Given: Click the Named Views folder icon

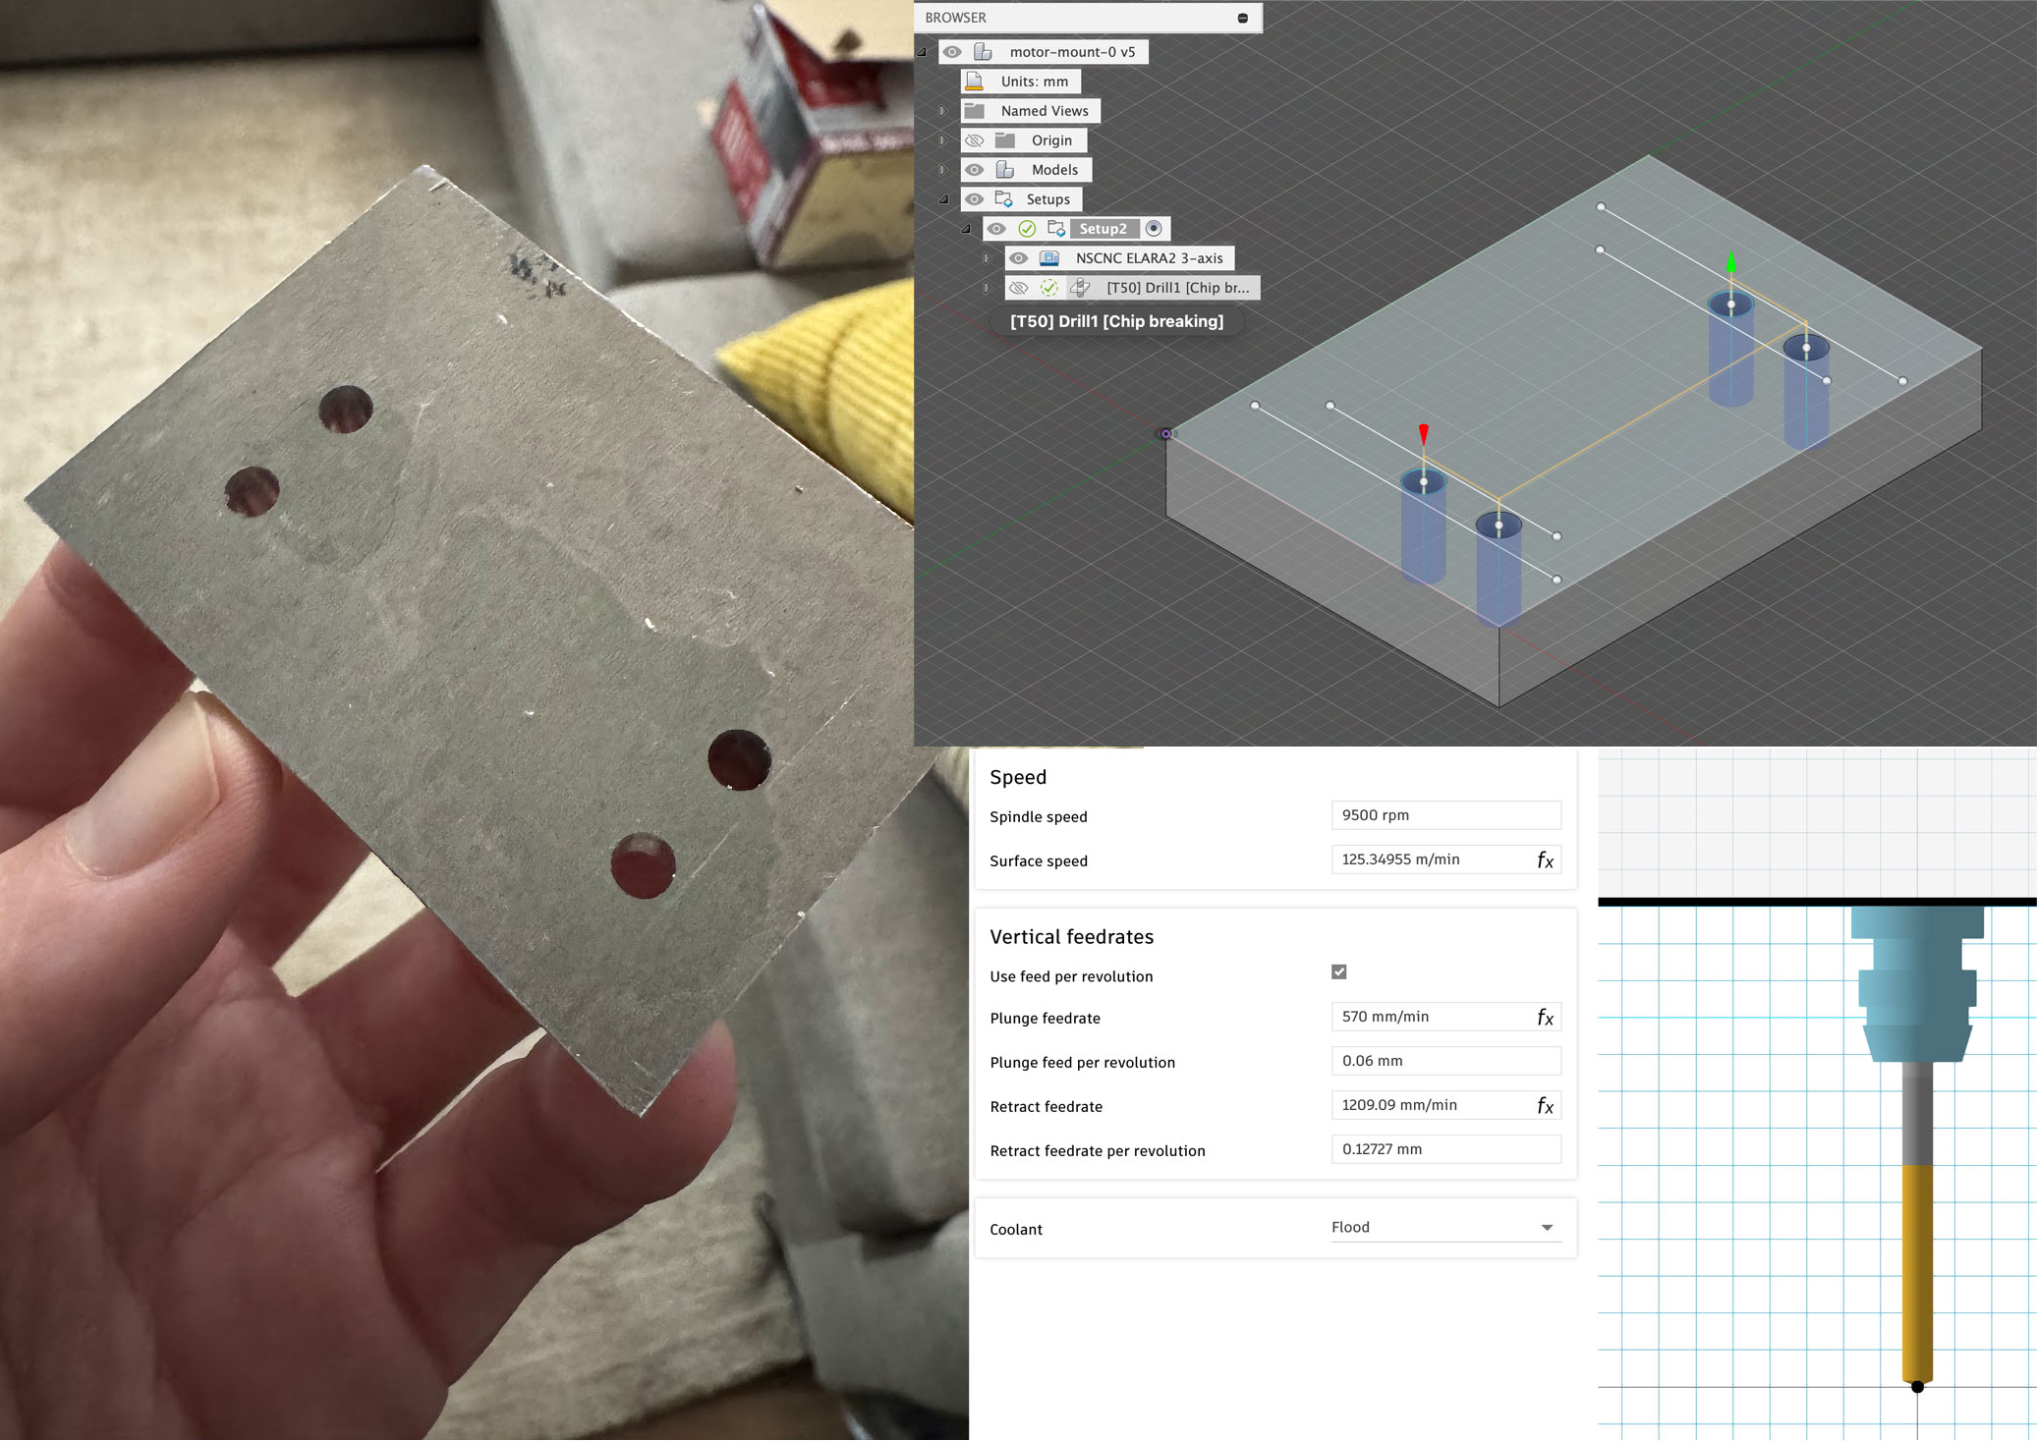Looking at the screenshot, I should pyautogui.click(x=974, y=111).
